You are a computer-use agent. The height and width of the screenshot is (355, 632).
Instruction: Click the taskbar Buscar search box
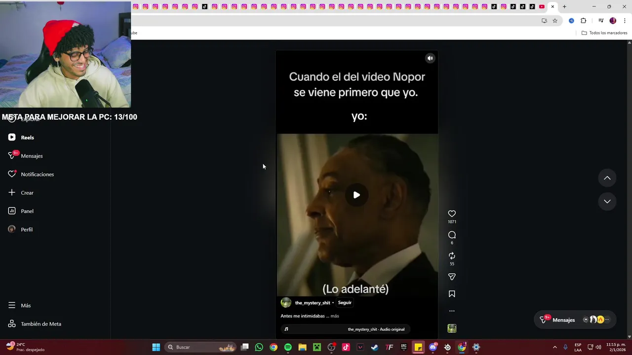(201, 347)
